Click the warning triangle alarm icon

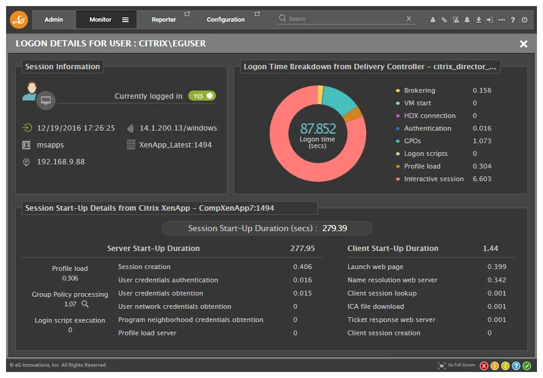pyautogui.click(x=456, y=20)
